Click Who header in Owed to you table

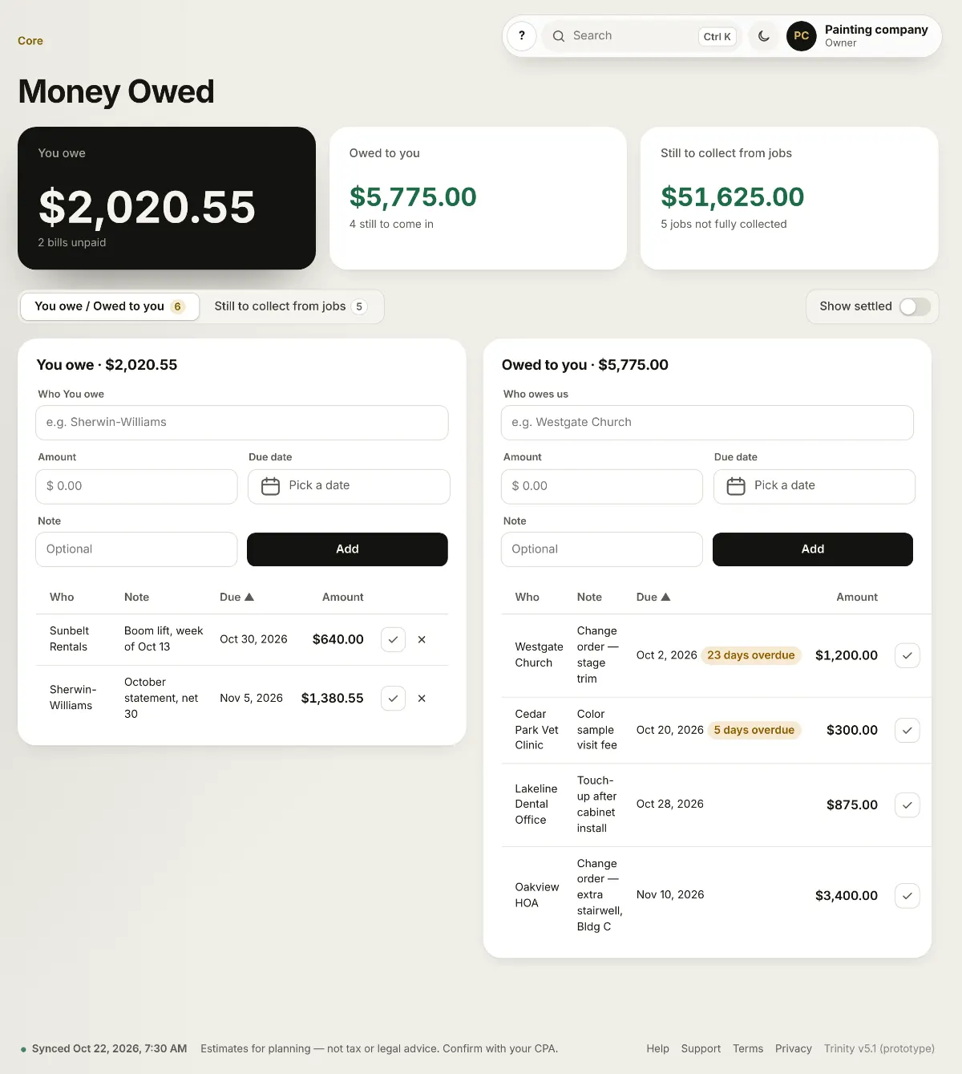[x=527, y=597]
